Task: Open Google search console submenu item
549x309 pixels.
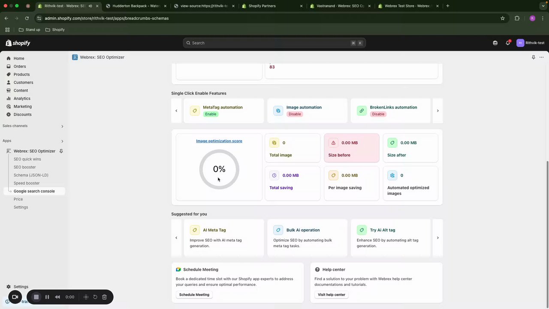Action: pyautogui.click(x=34, y=191)
